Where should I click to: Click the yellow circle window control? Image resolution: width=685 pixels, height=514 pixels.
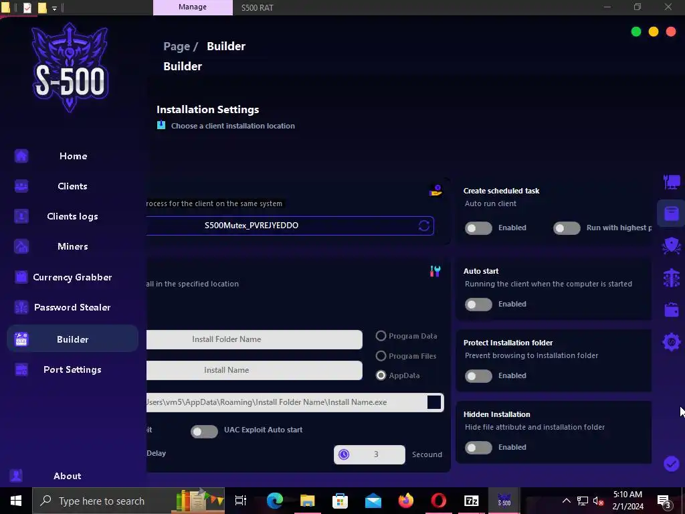point(654,32)
